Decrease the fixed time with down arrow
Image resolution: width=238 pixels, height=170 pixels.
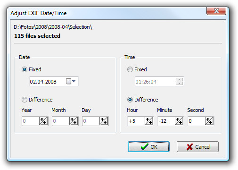(179, 83)
